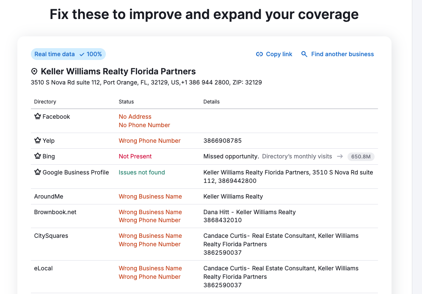This screenshot has width=422, height=294.
Task: Click the Status column header
Action: pyautogui.click(x=126, y=102)
